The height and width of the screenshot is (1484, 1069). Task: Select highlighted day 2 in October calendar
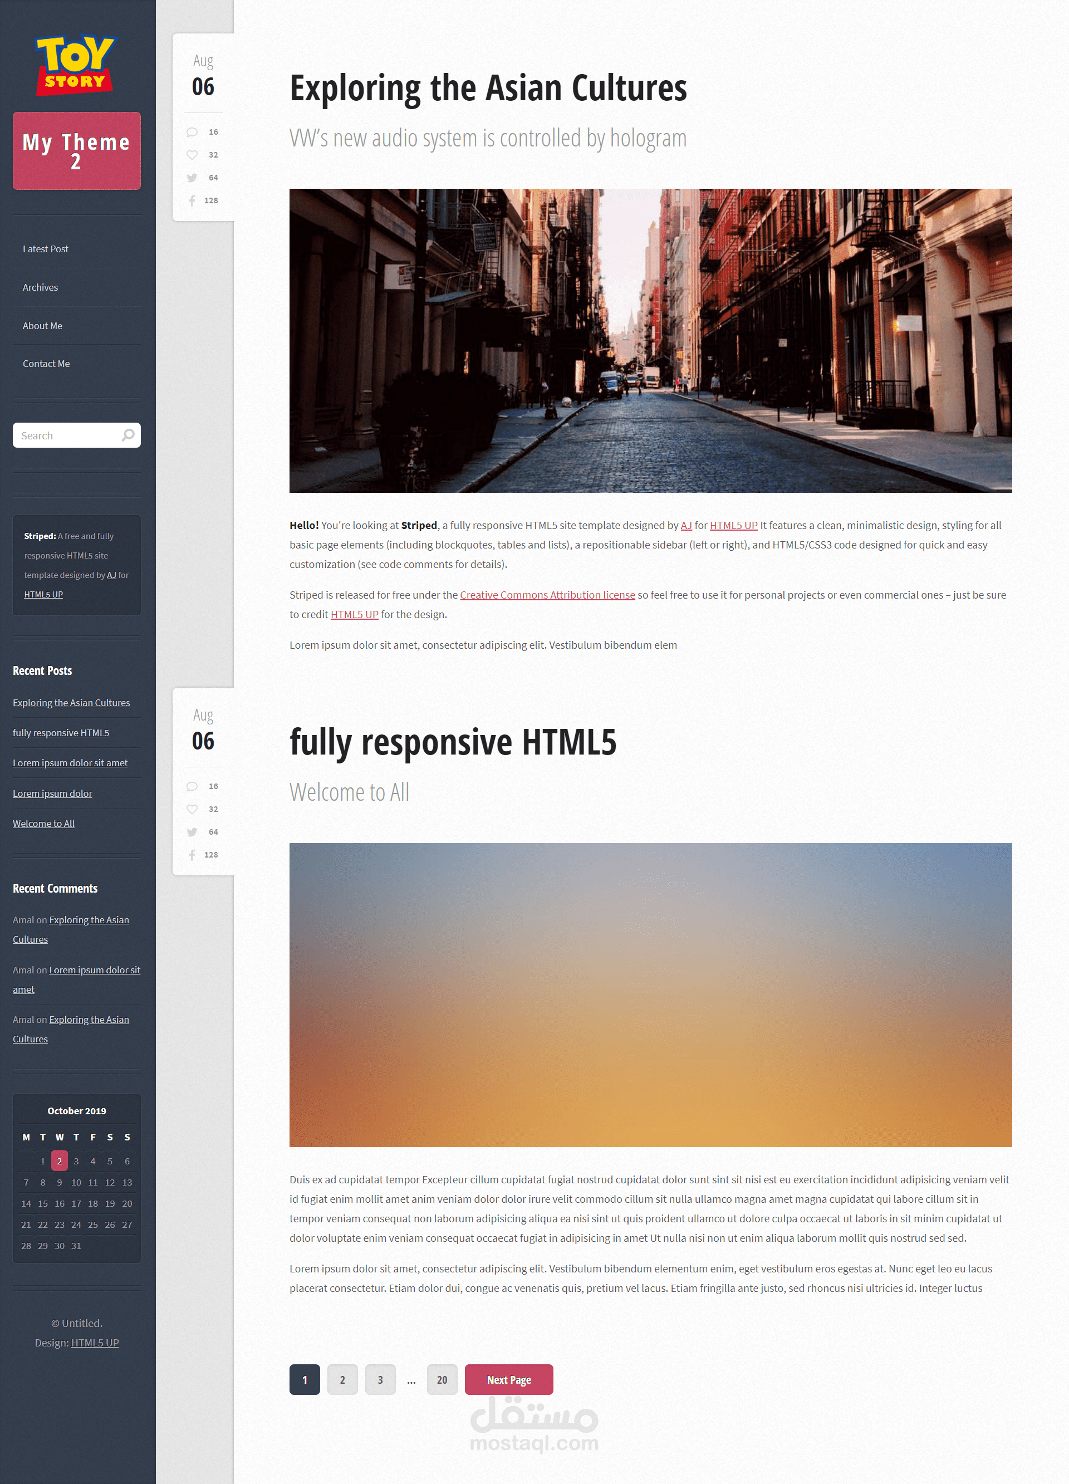click(60, 1161)
